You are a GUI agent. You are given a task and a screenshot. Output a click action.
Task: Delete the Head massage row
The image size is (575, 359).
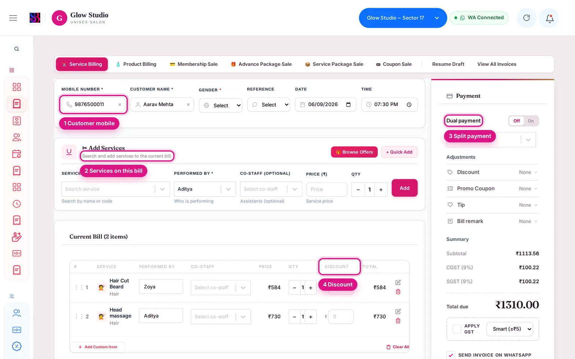398,321
